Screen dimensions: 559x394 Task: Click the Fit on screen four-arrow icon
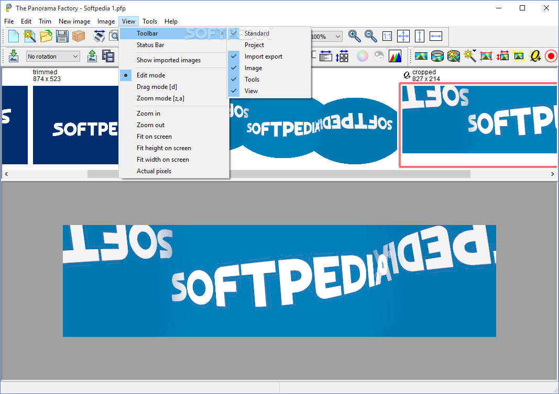click(x=403, y=36)
